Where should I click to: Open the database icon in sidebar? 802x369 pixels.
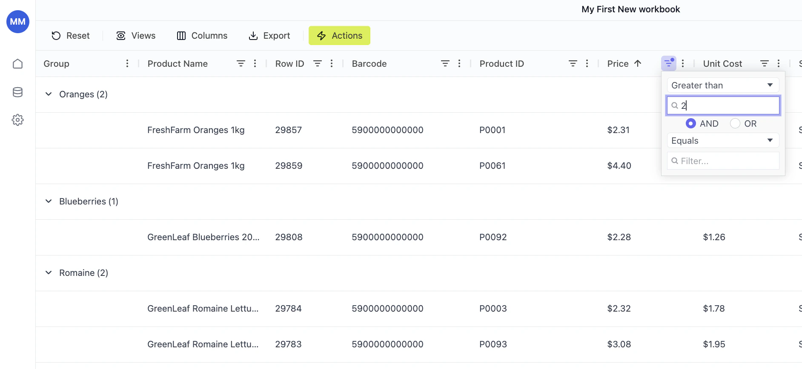(x=18, y=92)
